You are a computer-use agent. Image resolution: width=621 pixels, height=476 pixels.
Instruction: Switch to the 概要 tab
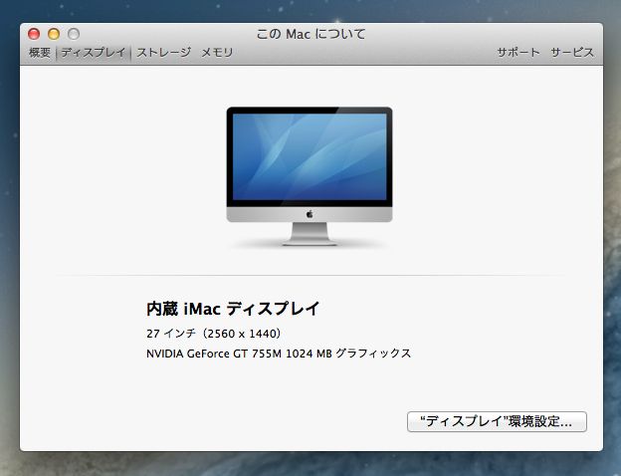click(x=40, y=53)
